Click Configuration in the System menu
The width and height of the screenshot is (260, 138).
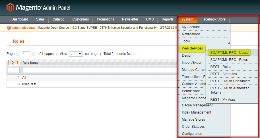(x=192, y=134)
